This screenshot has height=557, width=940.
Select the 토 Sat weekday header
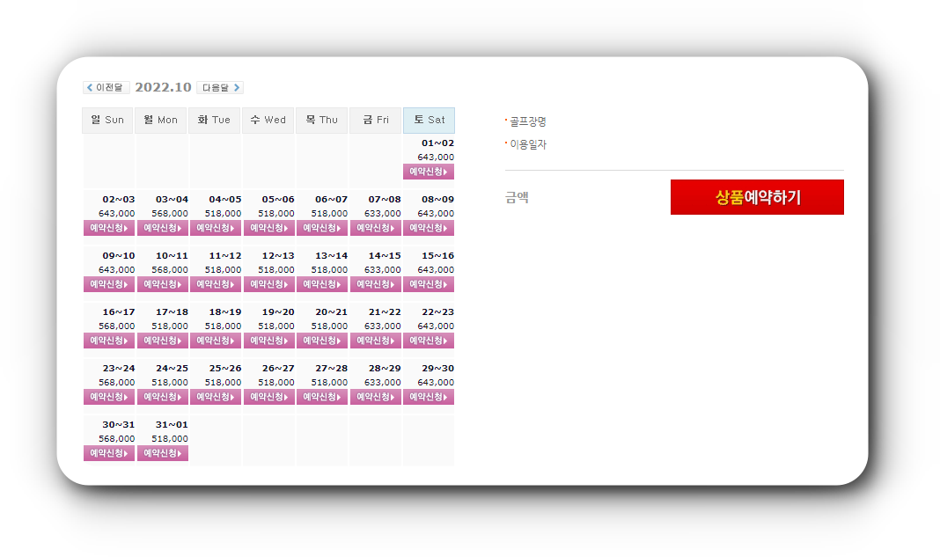[x=429, y=120]
